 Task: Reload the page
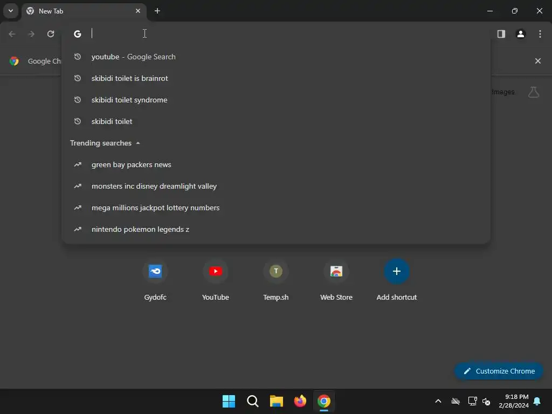[x=51, y=34]
